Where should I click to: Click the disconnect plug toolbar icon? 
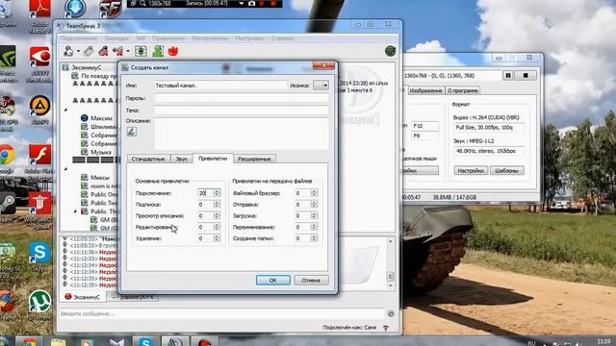(x=89, y=51)
